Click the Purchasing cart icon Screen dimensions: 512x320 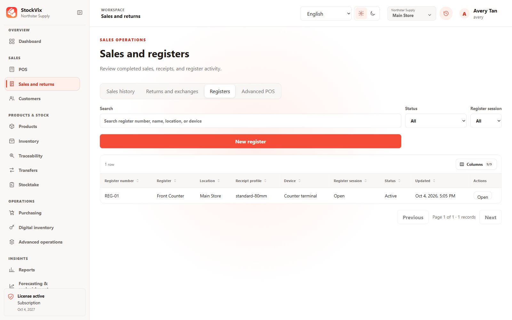pos(12,213)
